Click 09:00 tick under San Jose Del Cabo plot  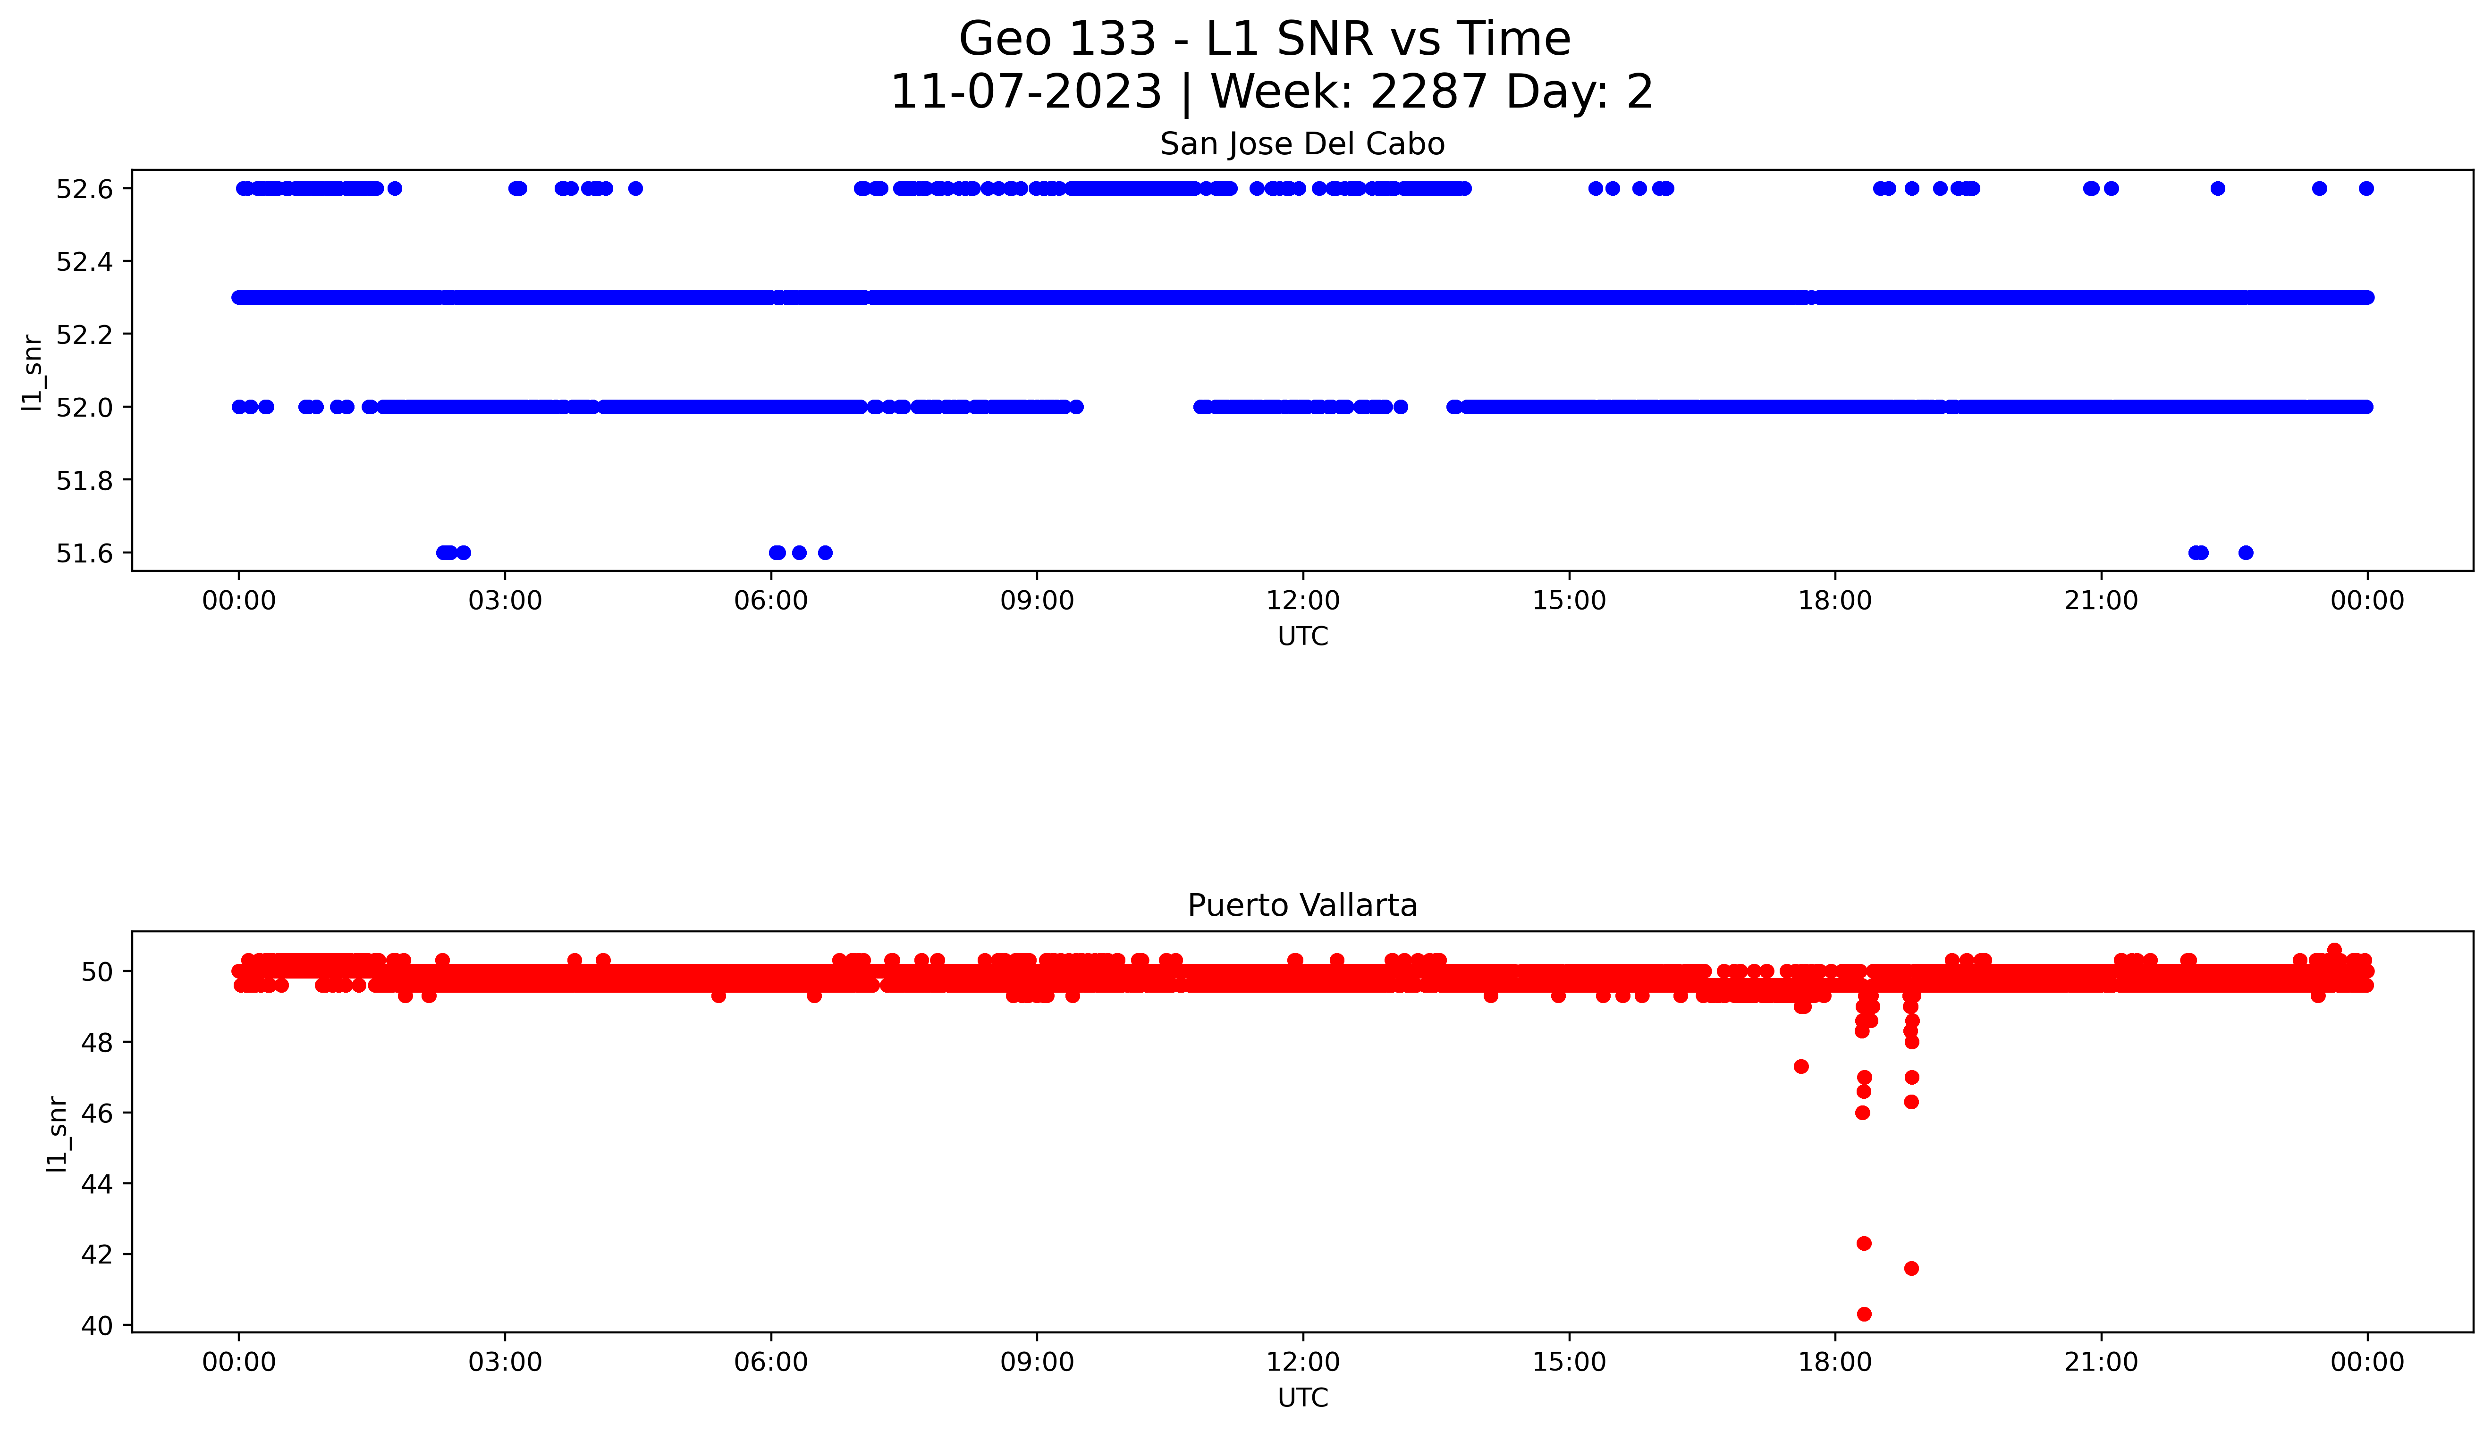coord(1037,602)
